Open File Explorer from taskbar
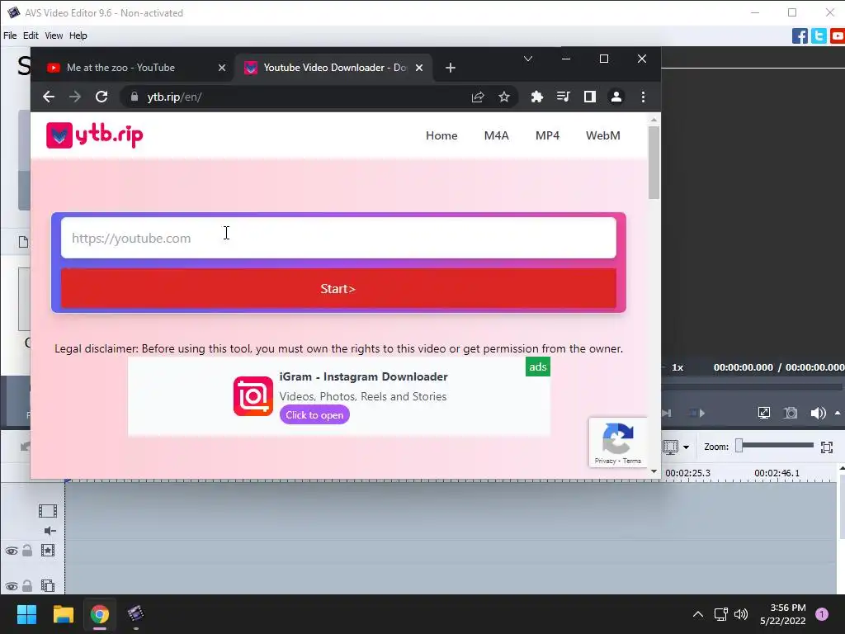 tap(63, 614)
